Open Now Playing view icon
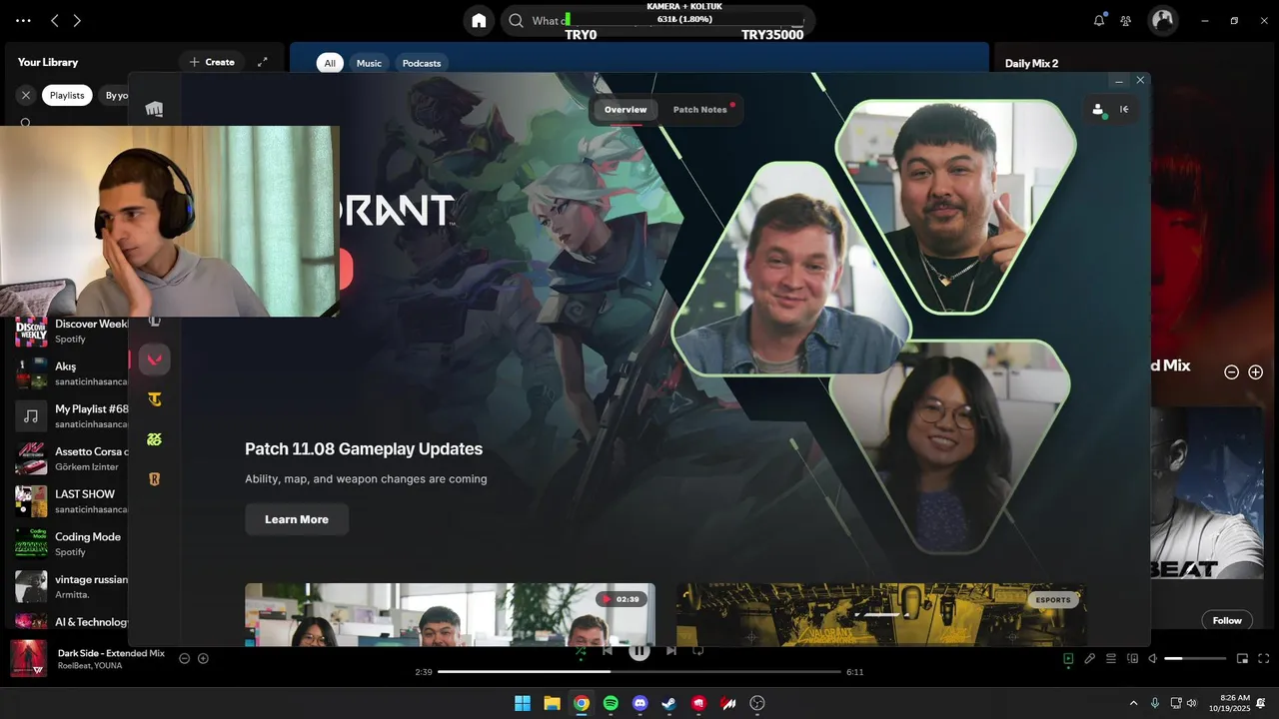 pos(1068,659)
